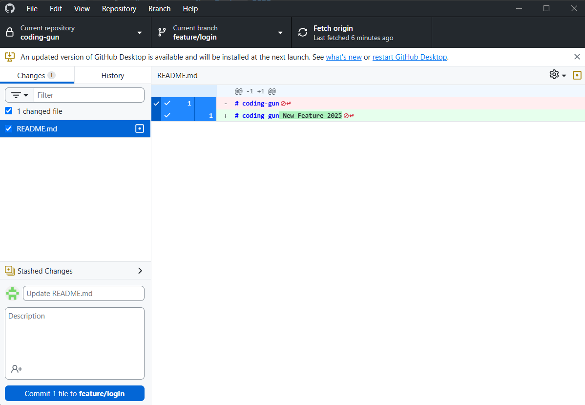
Task: Open the Current branch dropdown arrow
Action: pos(280,33)
